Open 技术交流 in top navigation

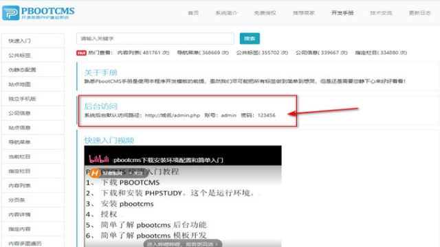tap(381, 13)
